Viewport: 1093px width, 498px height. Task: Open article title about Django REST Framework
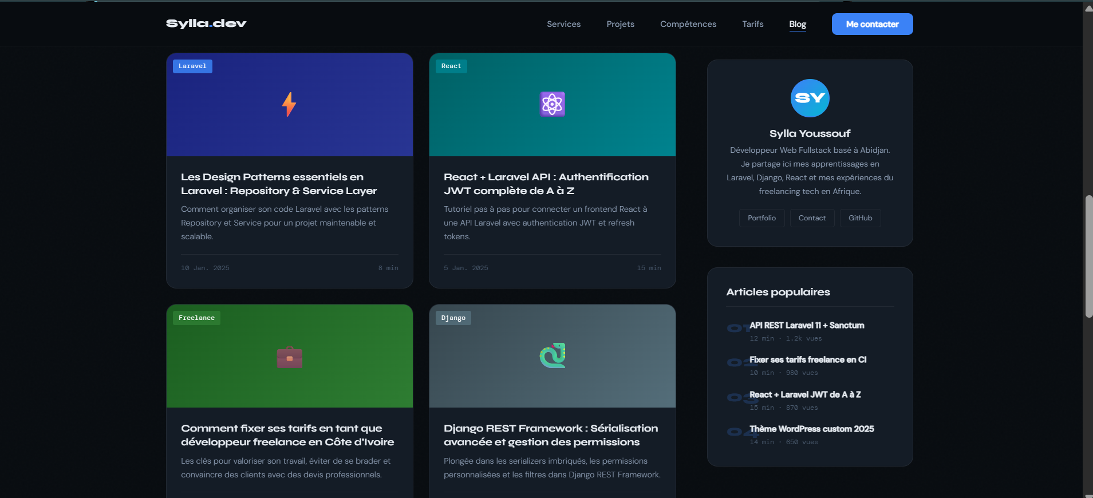click(x=550, y=435)
